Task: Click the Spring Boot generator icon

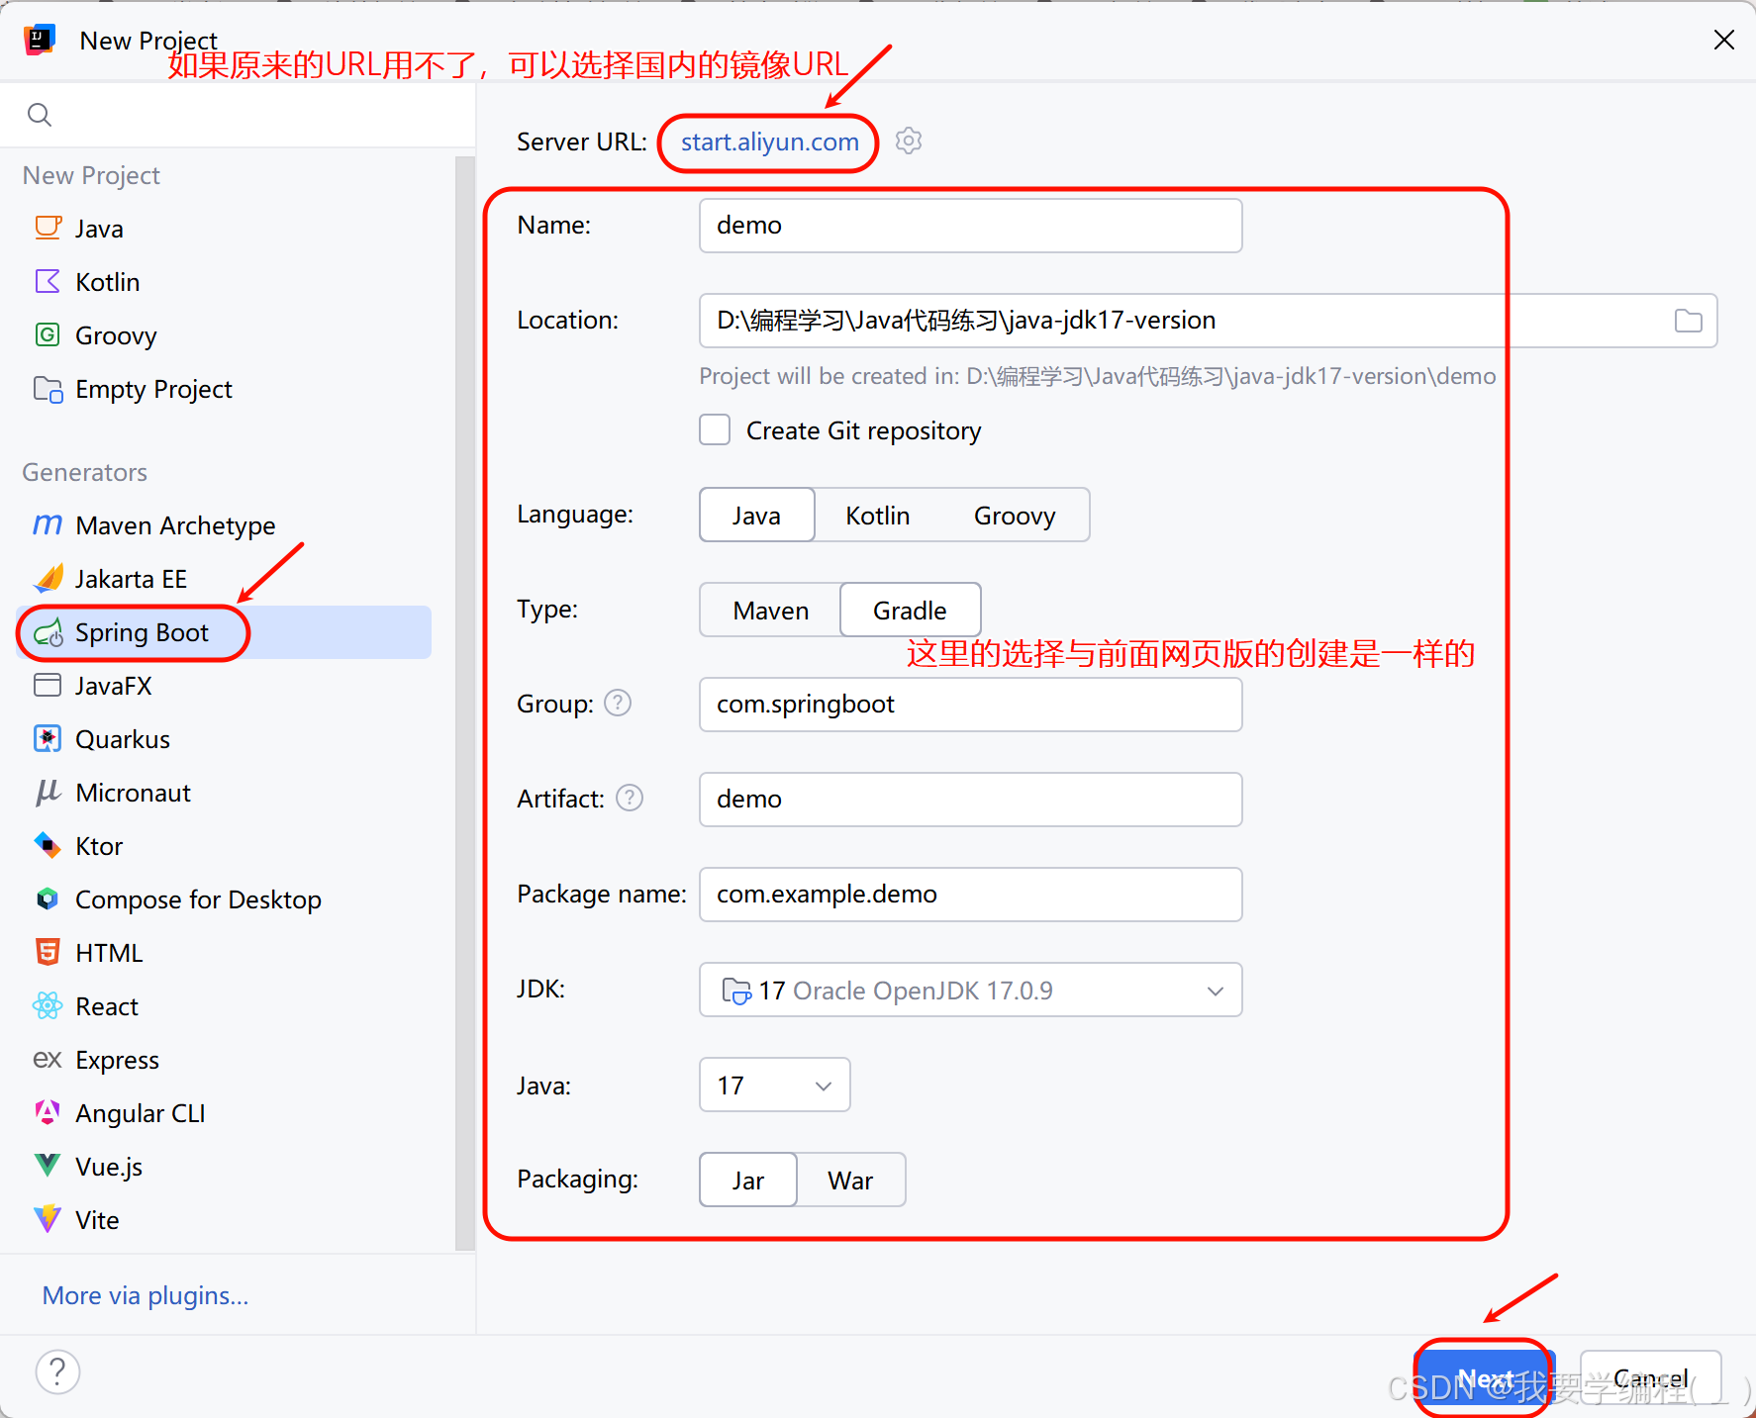Action: (x=48, y=632)
